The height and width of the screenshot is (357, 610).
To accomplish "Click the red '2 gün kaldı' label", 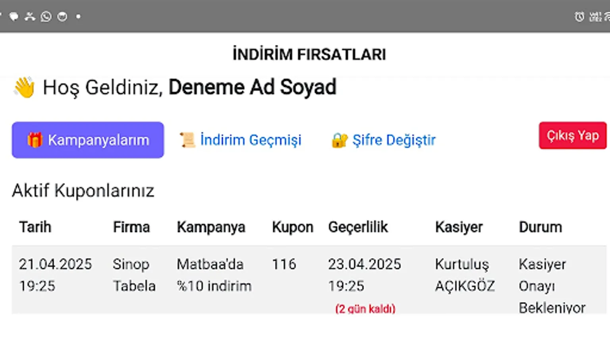I will (365, 309).
